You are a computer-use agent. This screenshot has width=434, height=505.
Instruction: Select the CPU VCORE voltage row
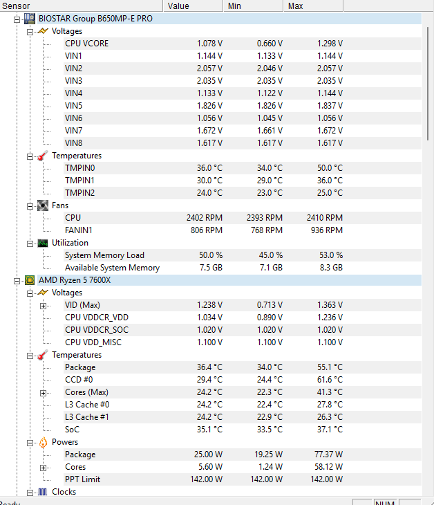pos(86,44)
